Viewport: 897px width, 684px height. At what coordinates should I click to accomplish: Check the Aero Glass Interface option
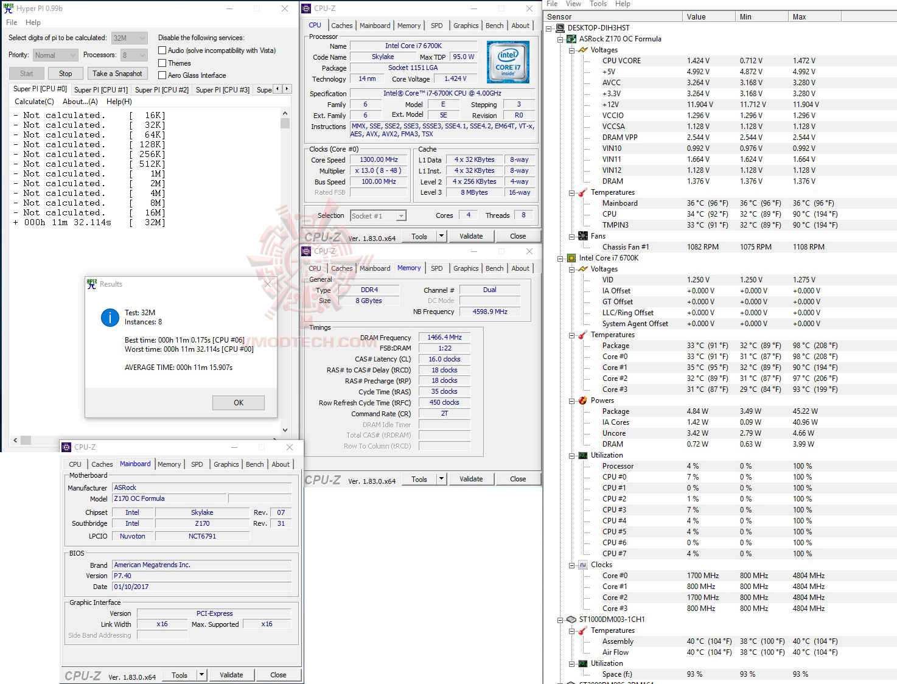tap(162, 75)
